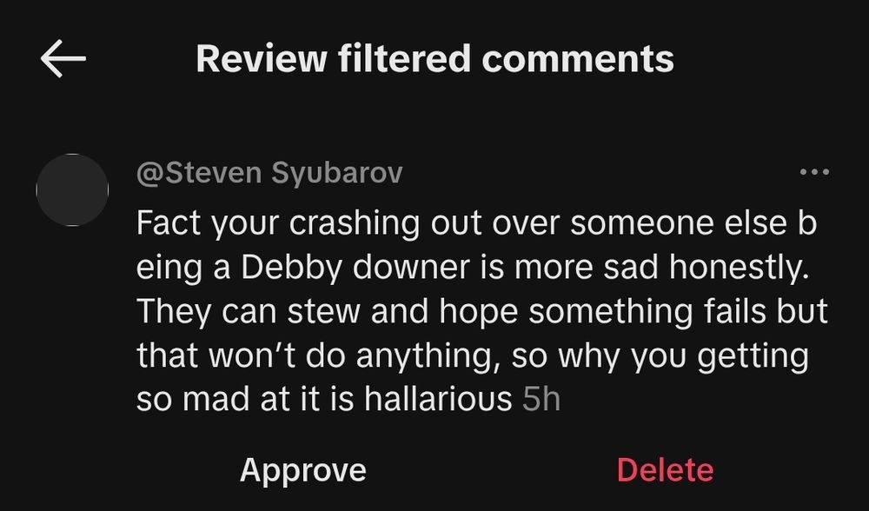Click the surname Syubarov in the username
Screen dimensions: 869x511
pyautogui.click(x=337, y=173)
